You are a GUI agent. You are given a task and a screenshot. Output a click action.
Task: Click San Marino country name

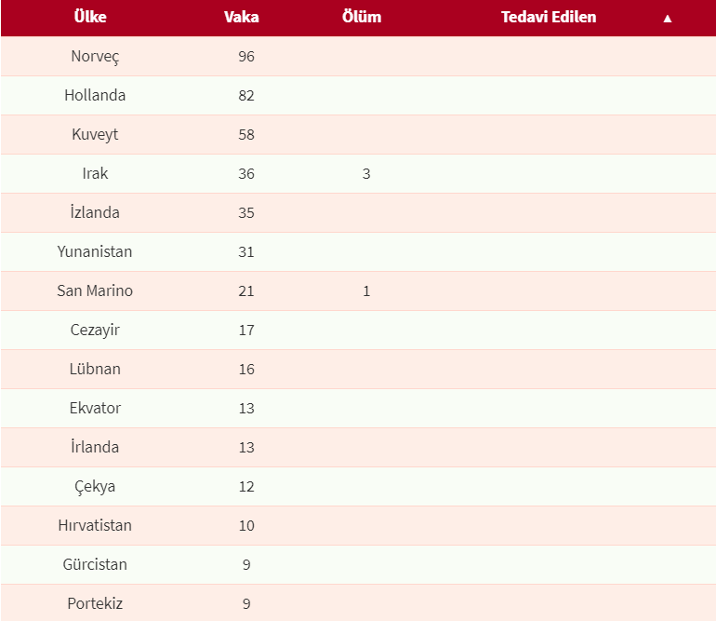click(95, 291)
